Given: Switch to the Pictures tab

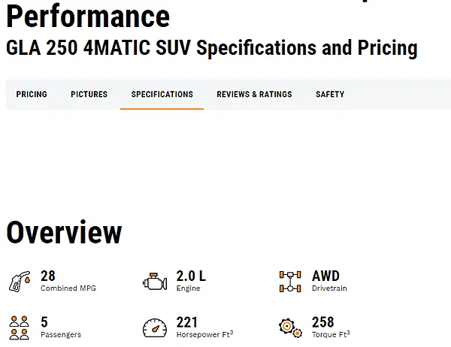Looking at the screenshot, I should [89, 95].
